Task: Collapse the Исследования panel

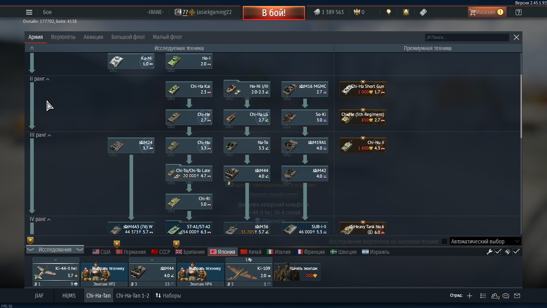Action: click(x=55, y=249)
